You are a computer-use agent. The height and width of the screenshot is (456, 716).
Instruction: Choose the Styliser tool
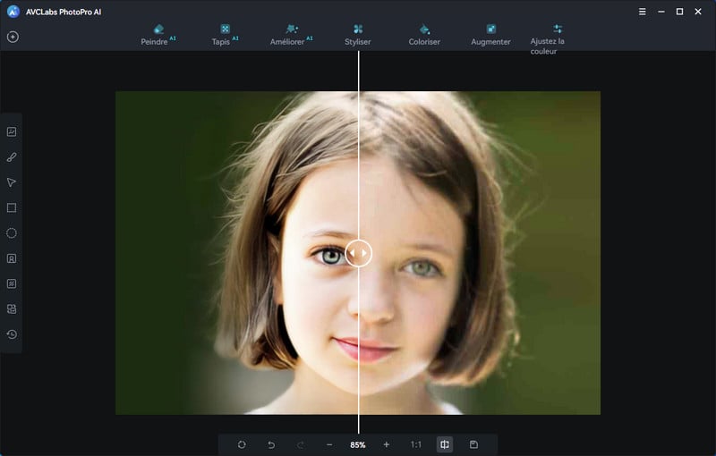357,35
